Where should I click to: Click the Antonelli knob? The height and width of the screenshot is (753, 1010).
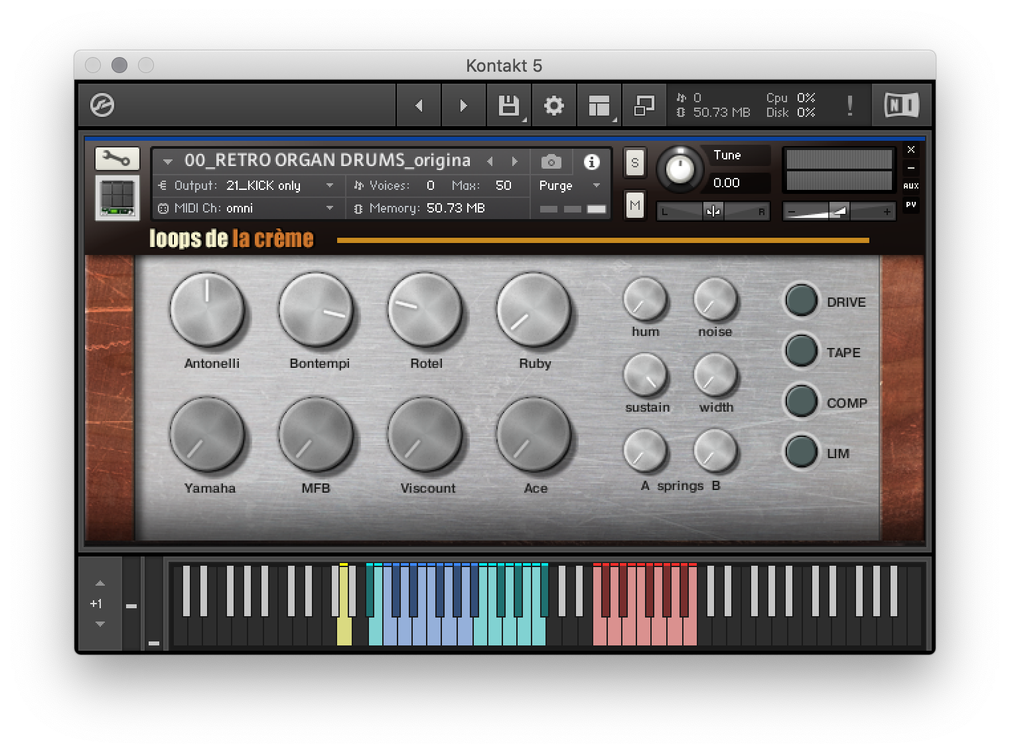pos(207,310)
